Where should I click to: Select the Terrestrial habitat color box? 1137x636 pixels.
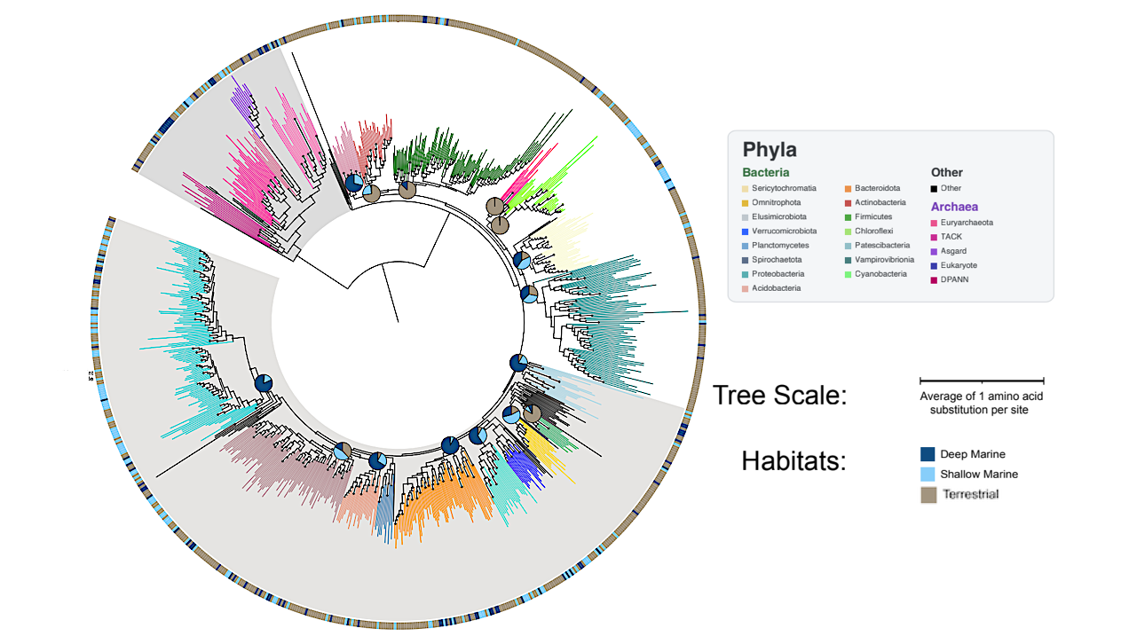point(928,494)
